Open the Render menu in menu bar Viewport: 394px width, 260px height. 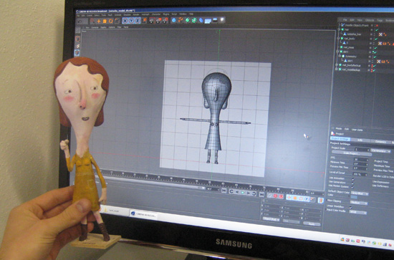tap(136, 15)
